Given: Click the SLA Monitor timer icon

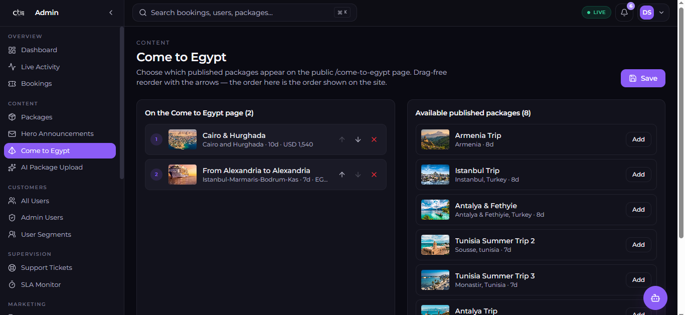Looking at the screenshot, I should click(x=12, y=284).
